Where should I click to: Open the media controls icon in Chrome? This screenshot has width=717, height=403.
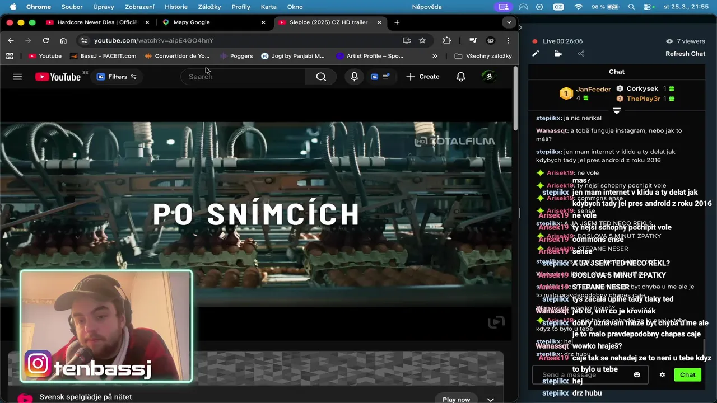(473, 40)
